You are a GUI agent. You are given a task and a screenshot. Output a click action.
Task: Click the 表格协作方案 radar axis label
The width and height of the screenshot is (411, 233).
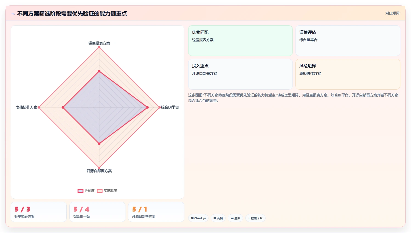(27, 107)
